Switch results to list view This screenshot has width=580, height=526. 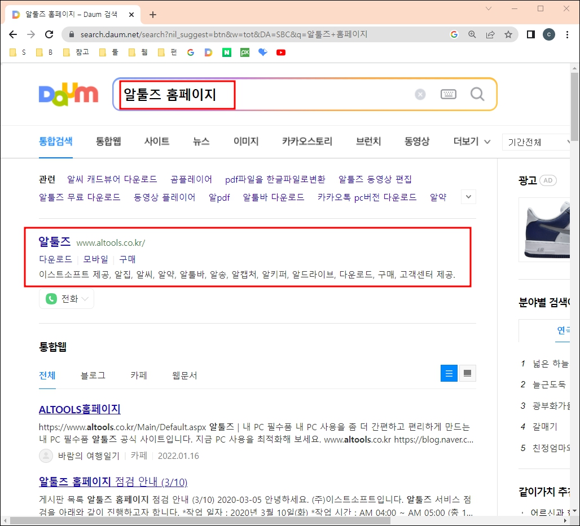point(449,373)
